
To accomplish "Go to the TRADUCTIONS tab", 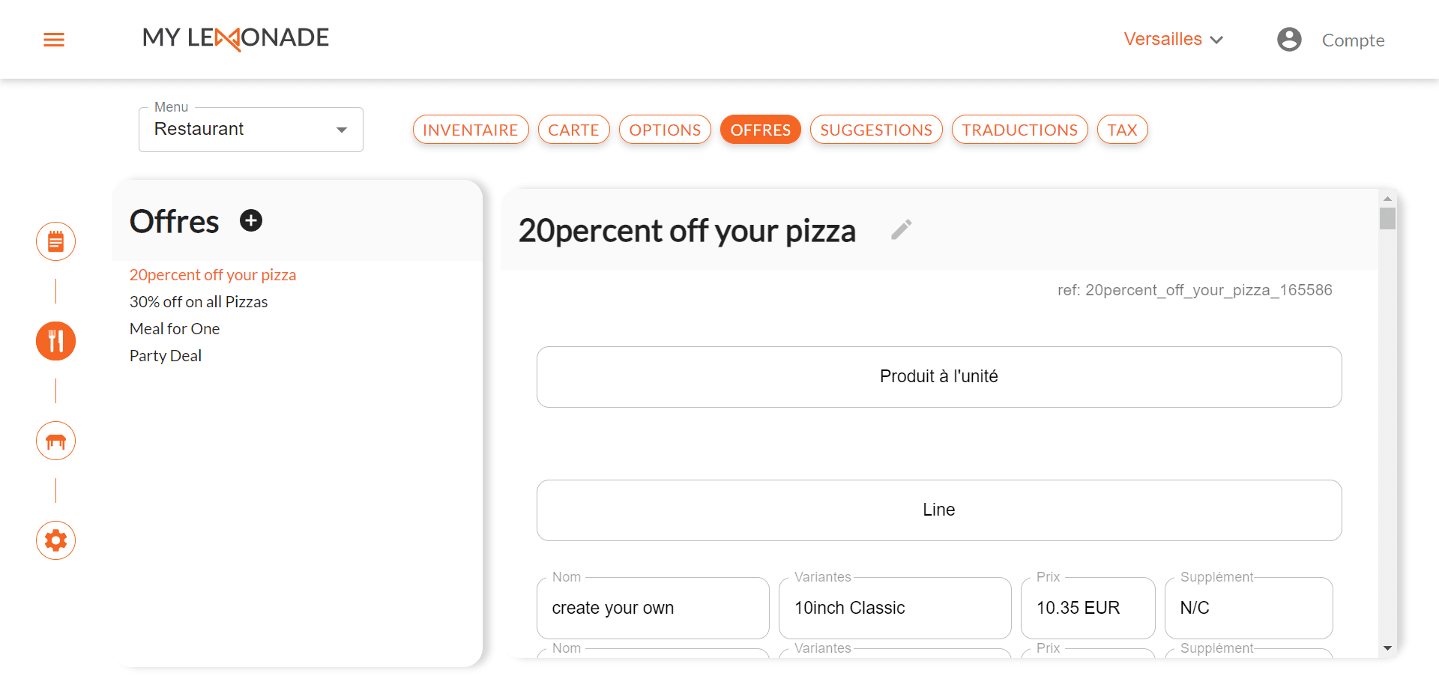I will coord(1020,130).
